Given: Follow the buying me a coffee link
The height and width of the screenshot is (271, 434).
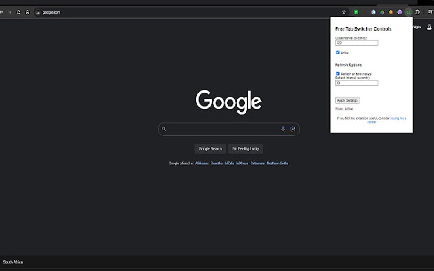Looking at the screenshot, I should tap(398, 118).
